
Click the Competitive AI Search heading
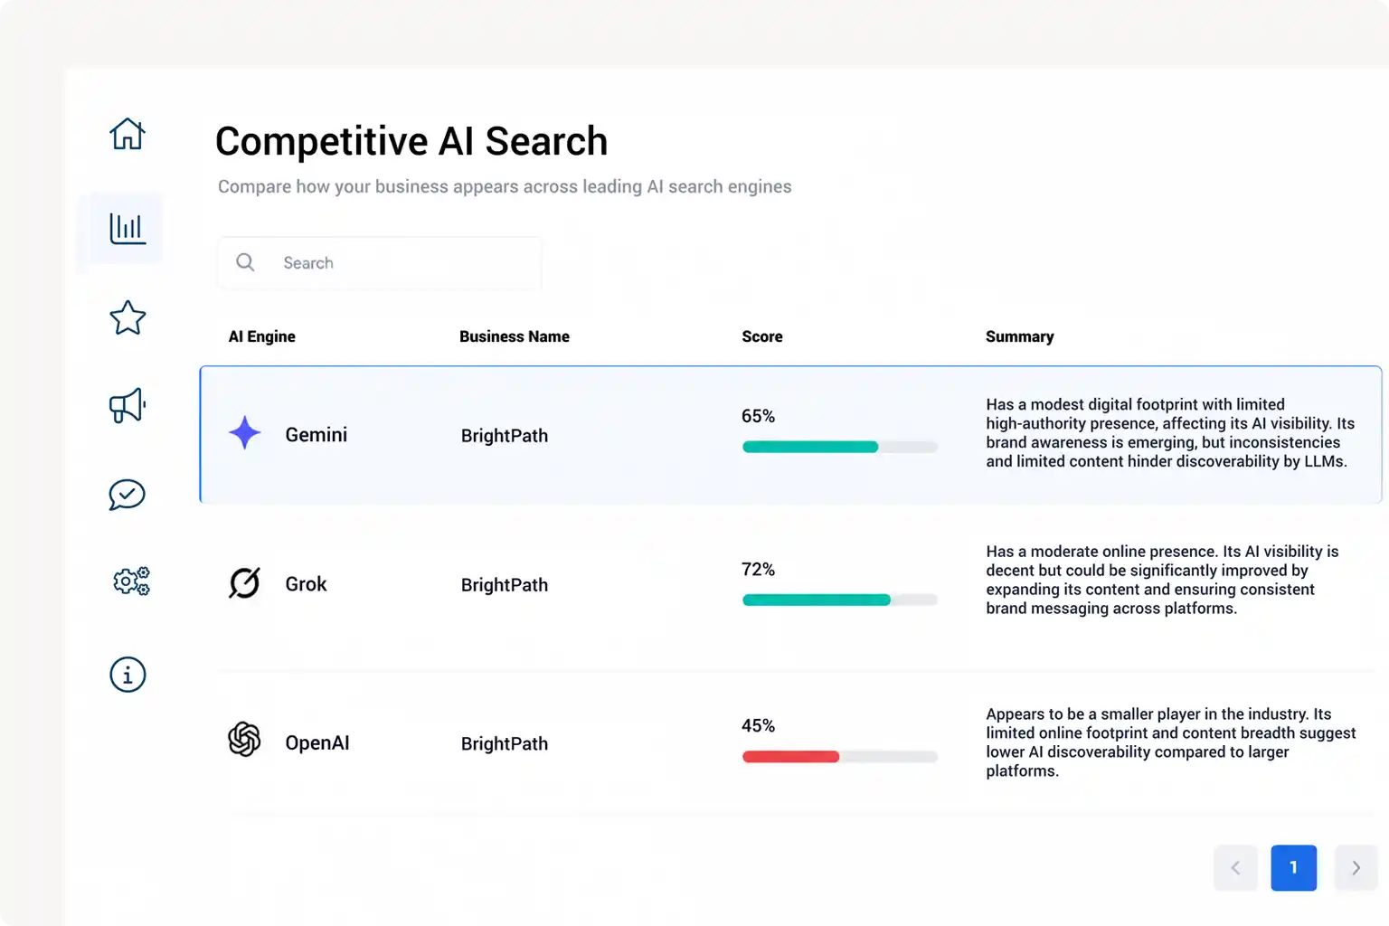click(x=411, y=141)
